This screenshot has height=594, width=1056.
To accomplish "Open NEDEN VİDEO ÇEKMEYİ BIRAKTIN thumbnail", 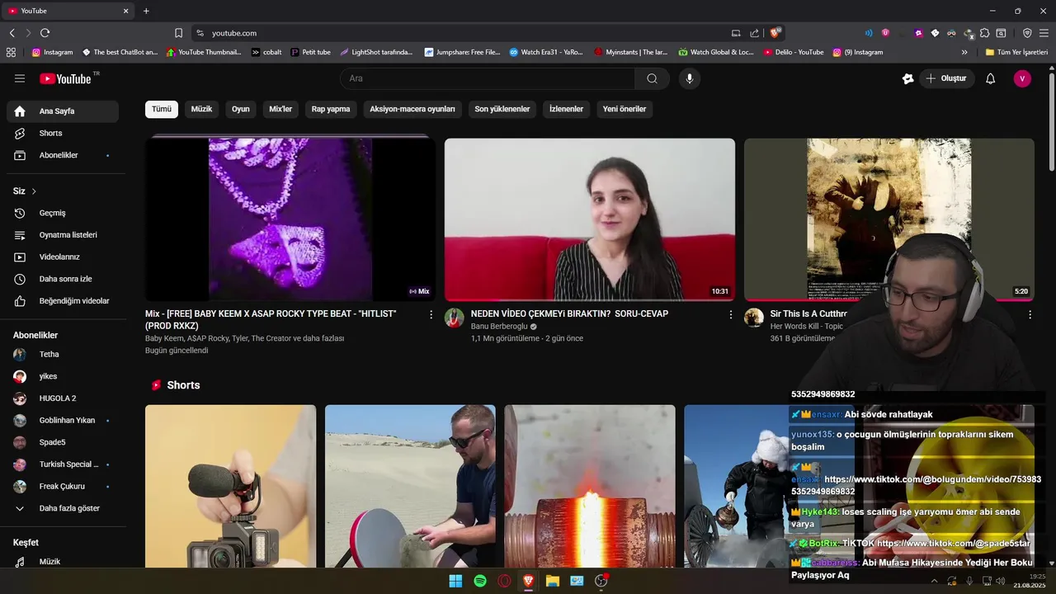I will (590, 219).
